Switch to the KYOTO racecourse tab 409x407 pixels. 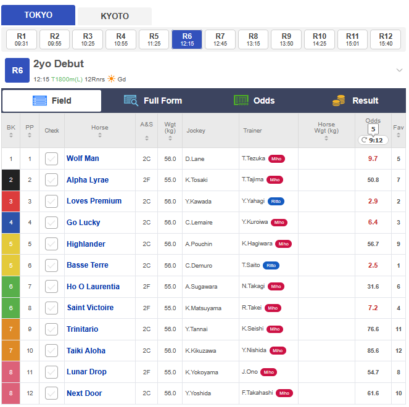tap(115, 16)
